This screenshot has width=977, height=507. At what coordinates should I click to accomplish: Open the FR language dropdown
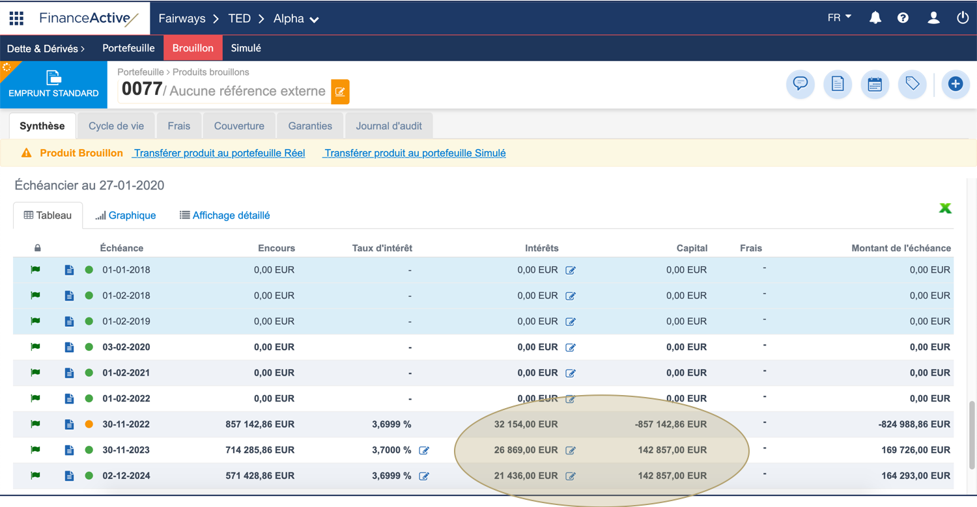[839, 18]
